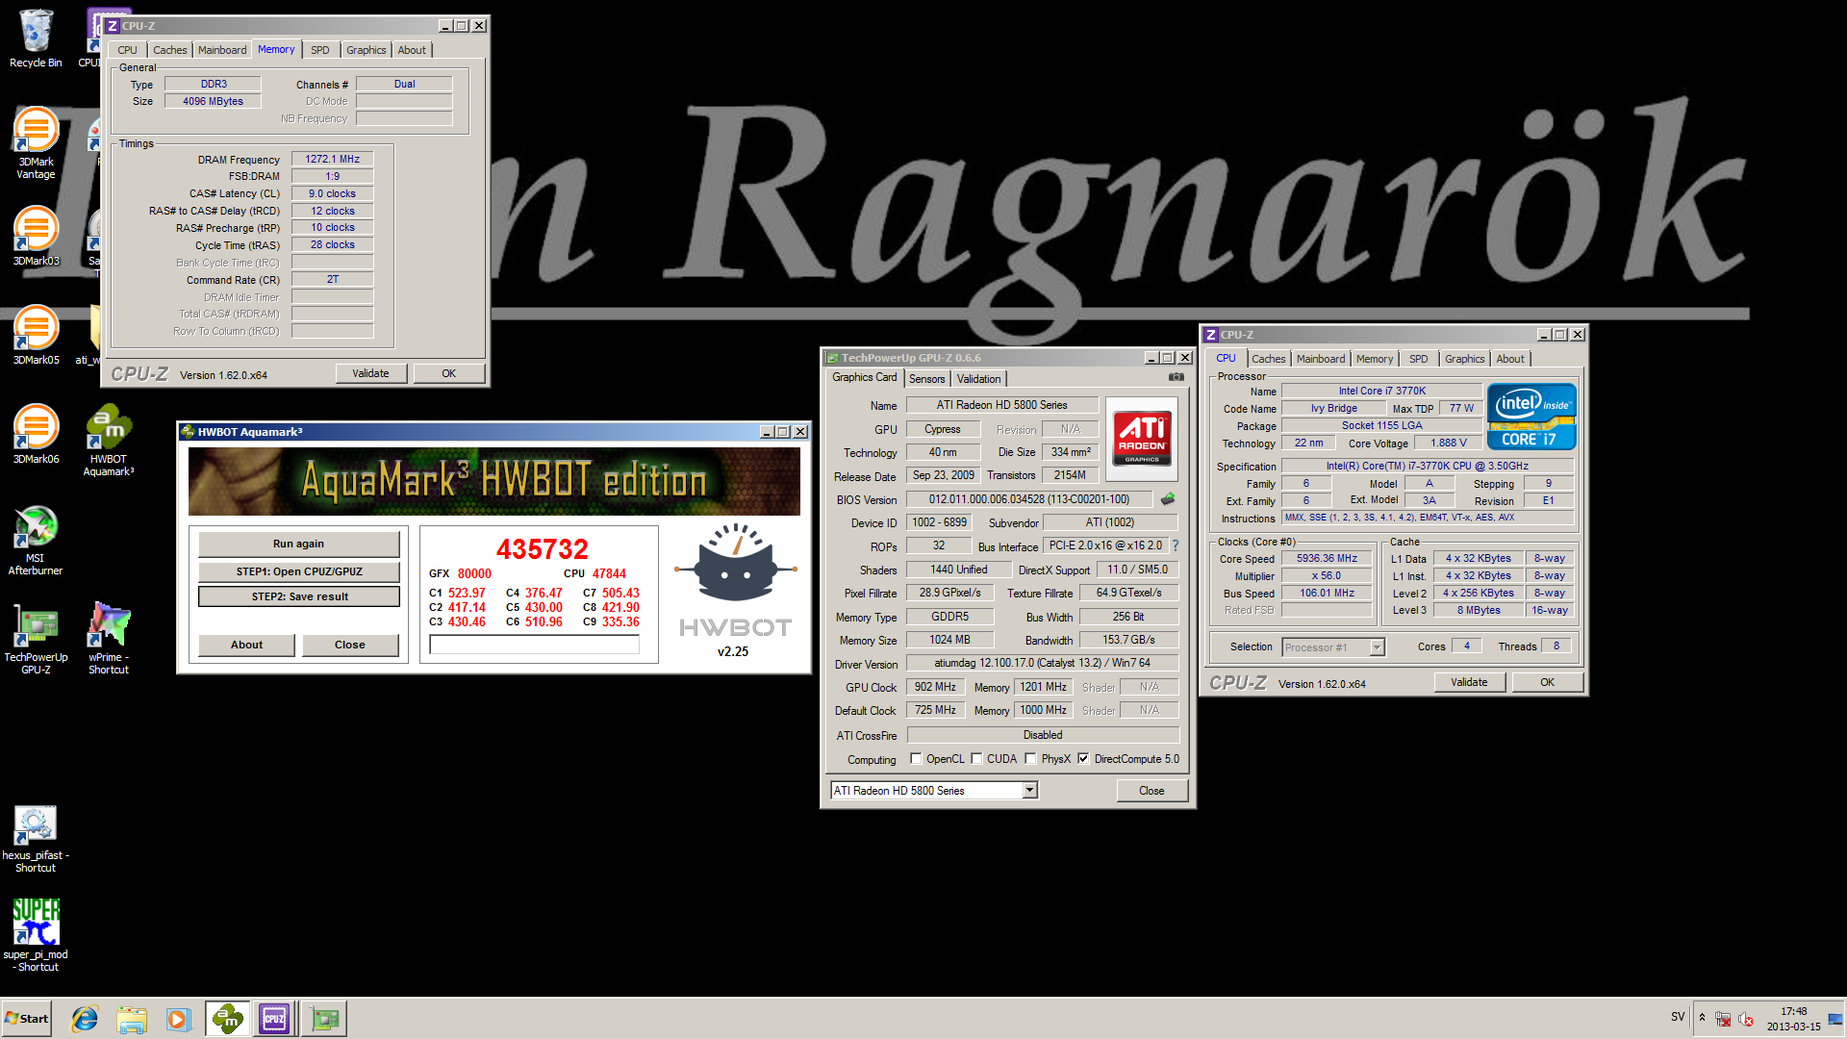This screenshot has width=1847, height=1039.
Task: Click About button in Aquamark
Action: 246,645
